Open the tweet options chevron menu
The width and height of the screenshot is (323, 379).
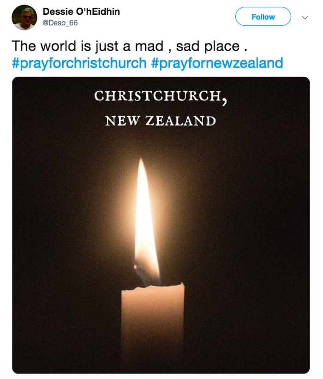coord(305,17)
